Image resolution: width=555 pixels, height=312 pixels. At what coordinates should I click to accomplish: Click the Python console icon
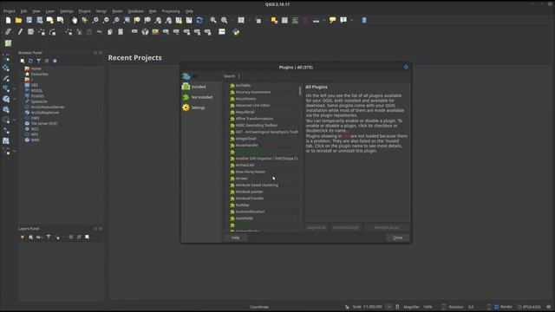pyautogui.click(x=236, y=32)
